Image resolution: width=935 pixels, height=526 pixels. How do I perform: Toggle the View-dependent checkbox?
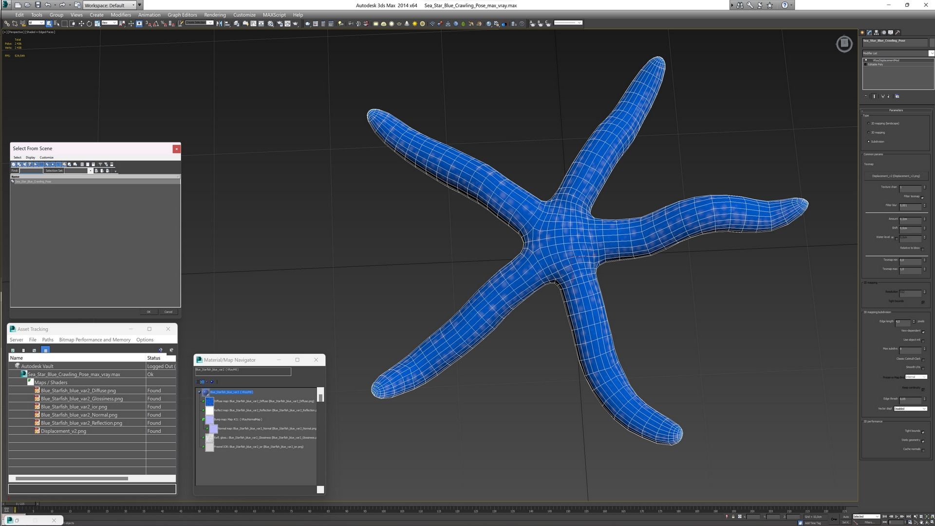923,332
